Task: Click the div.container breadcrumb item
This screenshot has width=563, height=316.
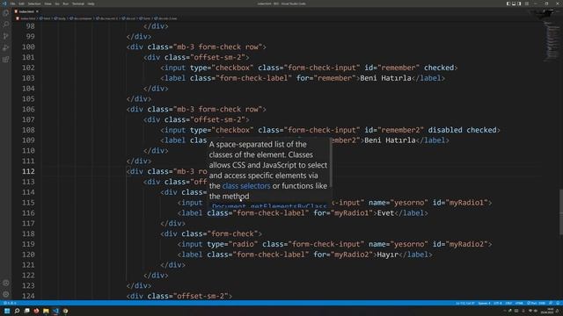Action: [x=81, y=18]
